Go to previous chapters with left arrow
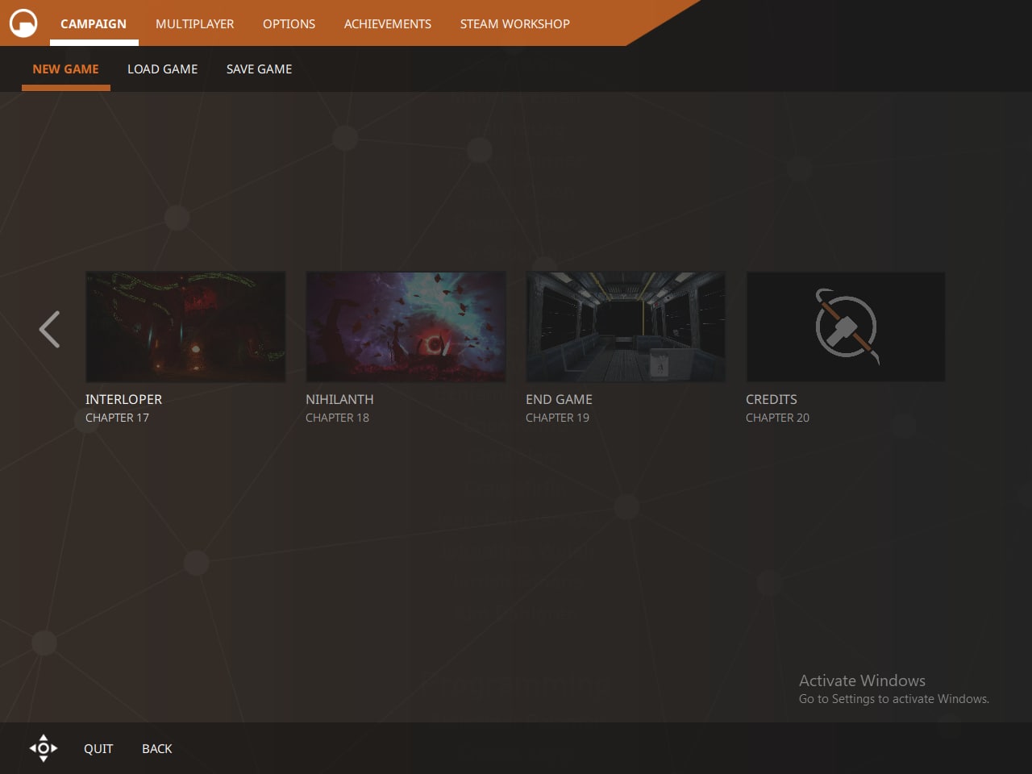The image size is (1032, 774). tap(49, 329)
